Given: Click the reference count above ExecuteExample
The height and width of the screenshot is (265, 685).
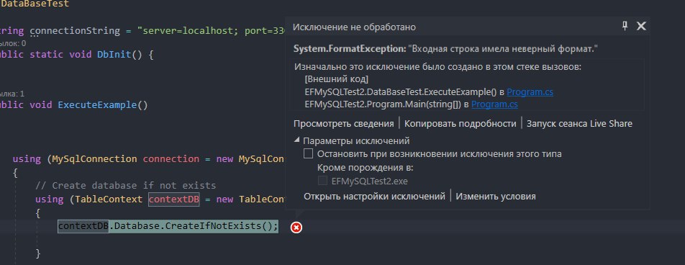Looking at the screenshot, I should [12, 94].
